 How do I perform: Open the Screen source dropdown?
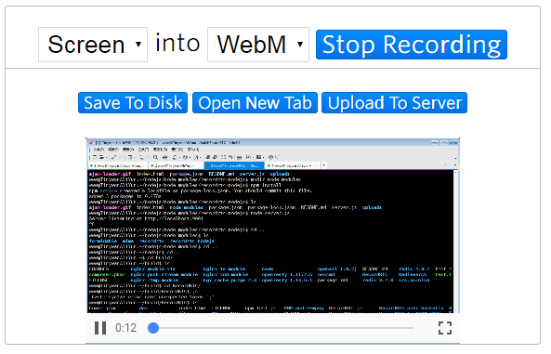pyautogui.click(x=93, y=45)
